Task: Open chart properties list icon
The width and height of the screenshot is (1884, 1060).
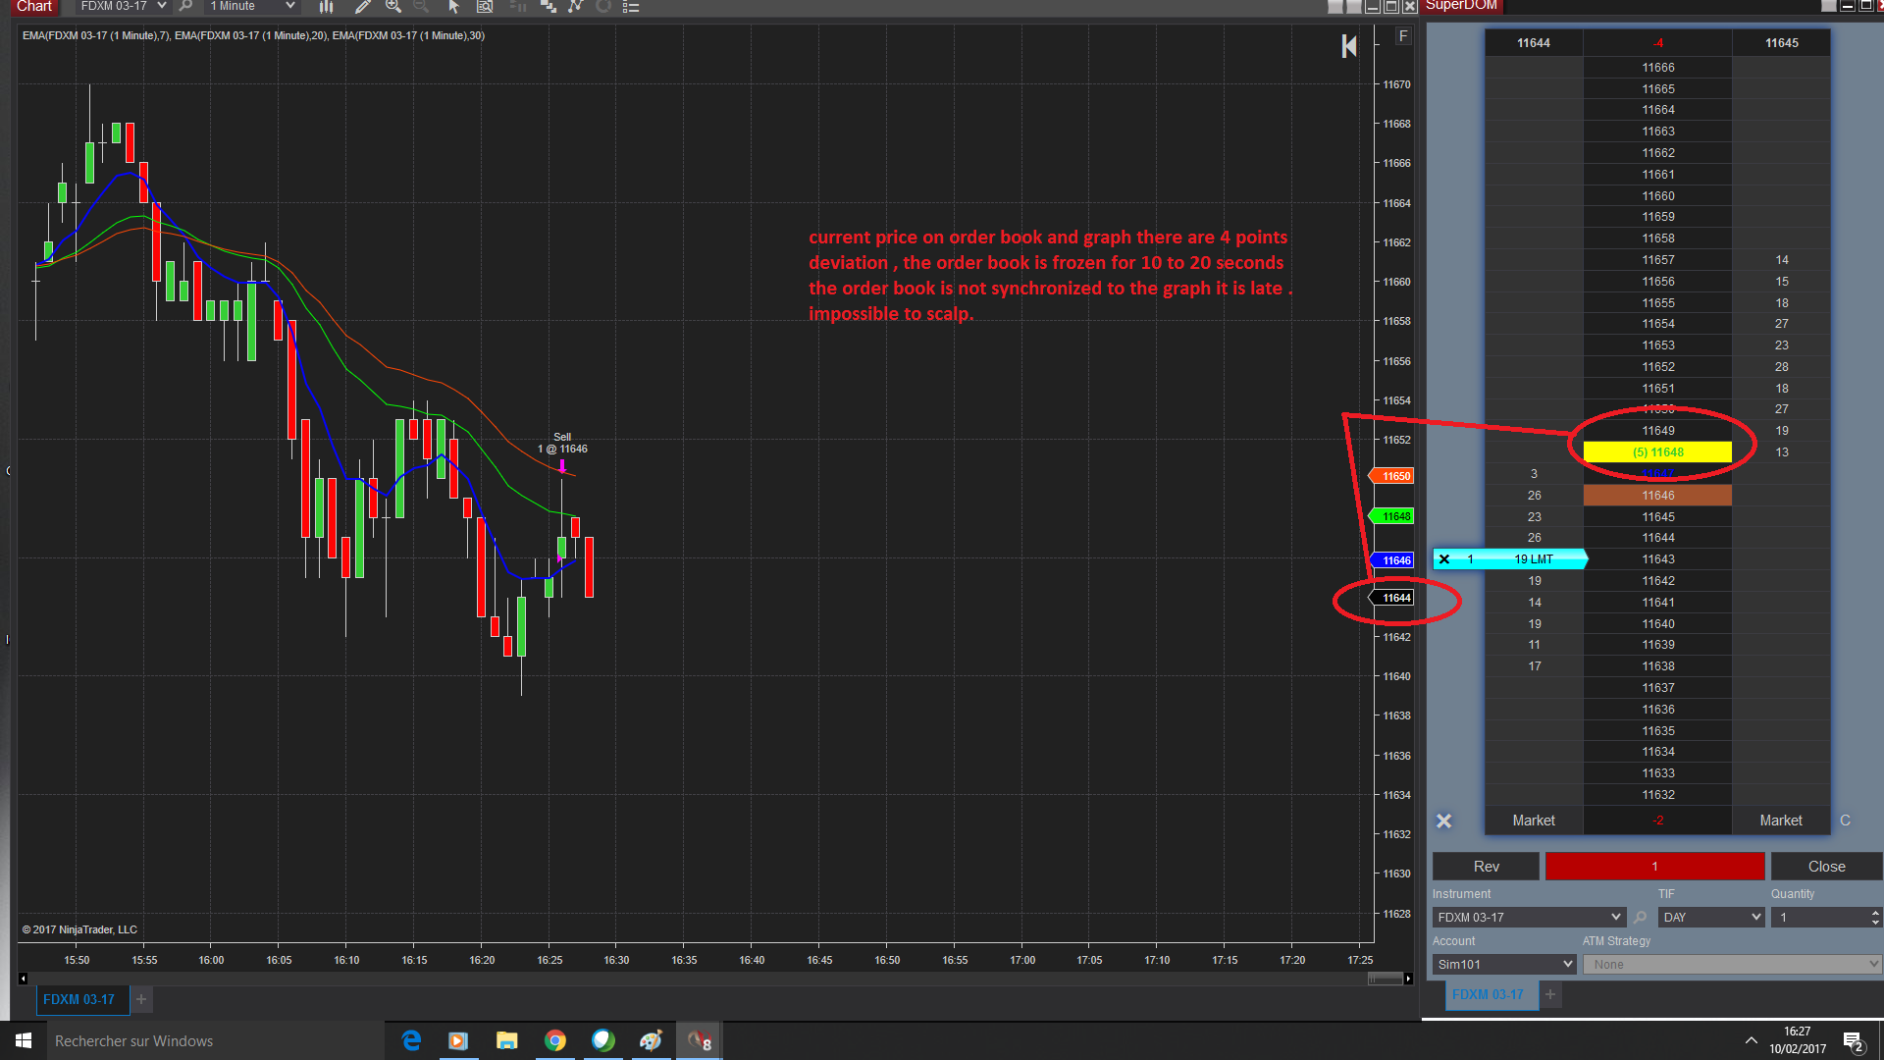Action: (x=631, y=6)
